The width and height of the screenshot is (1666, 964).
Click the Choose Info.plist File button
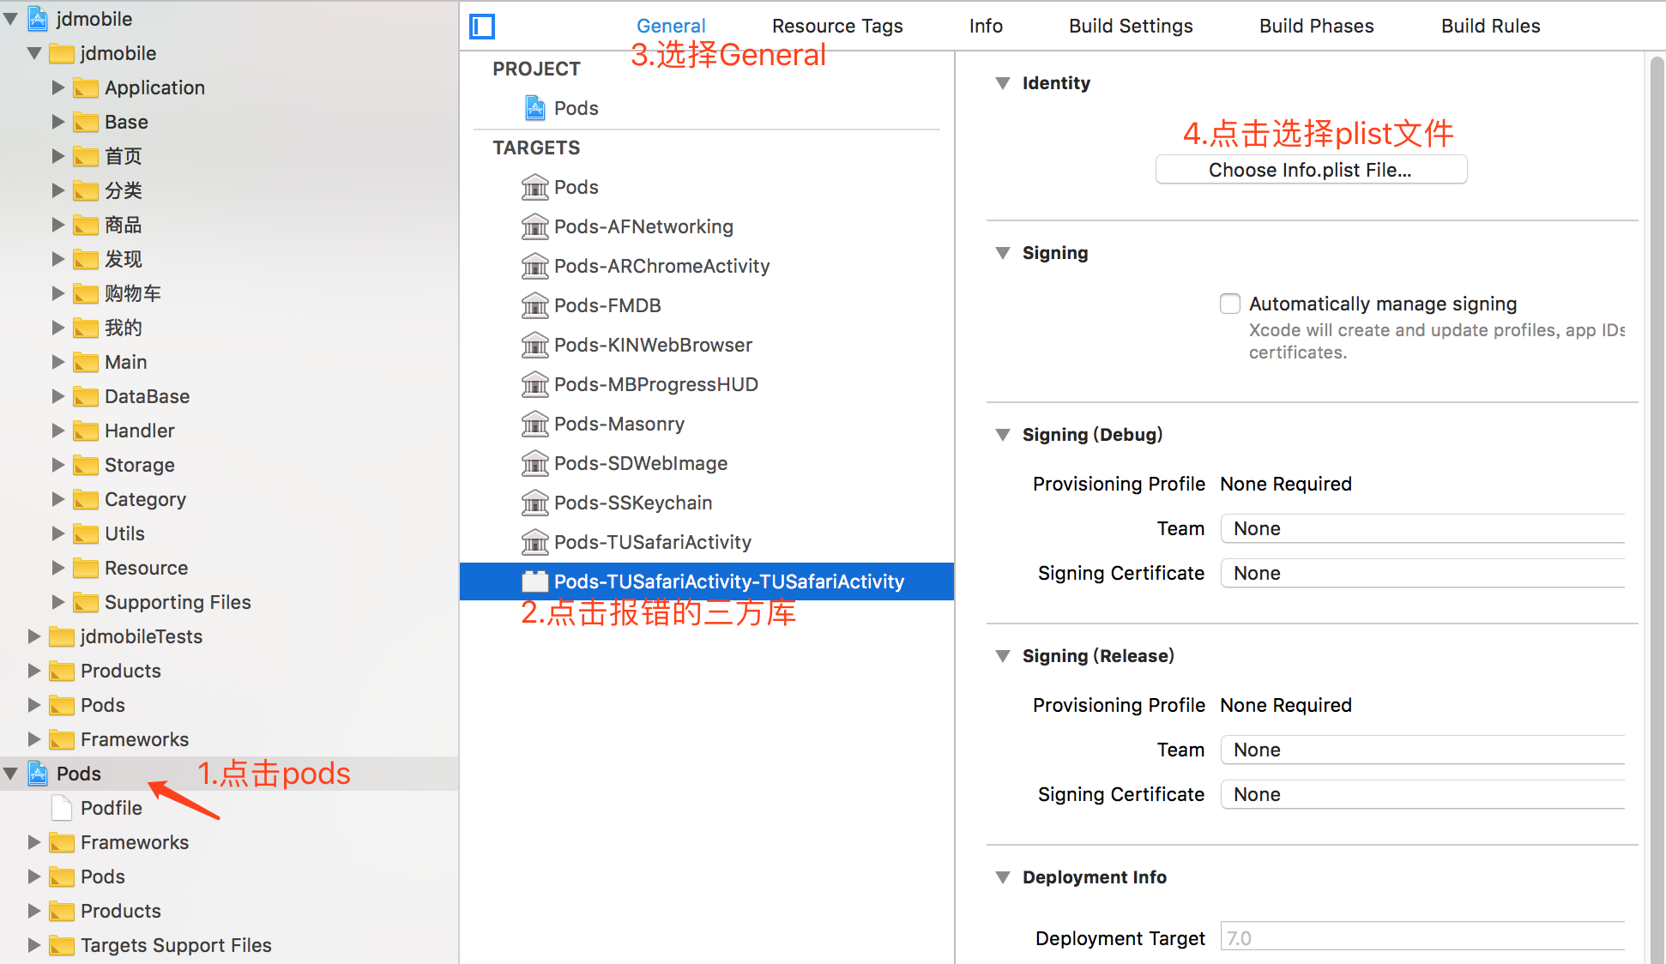point(1310,170)
